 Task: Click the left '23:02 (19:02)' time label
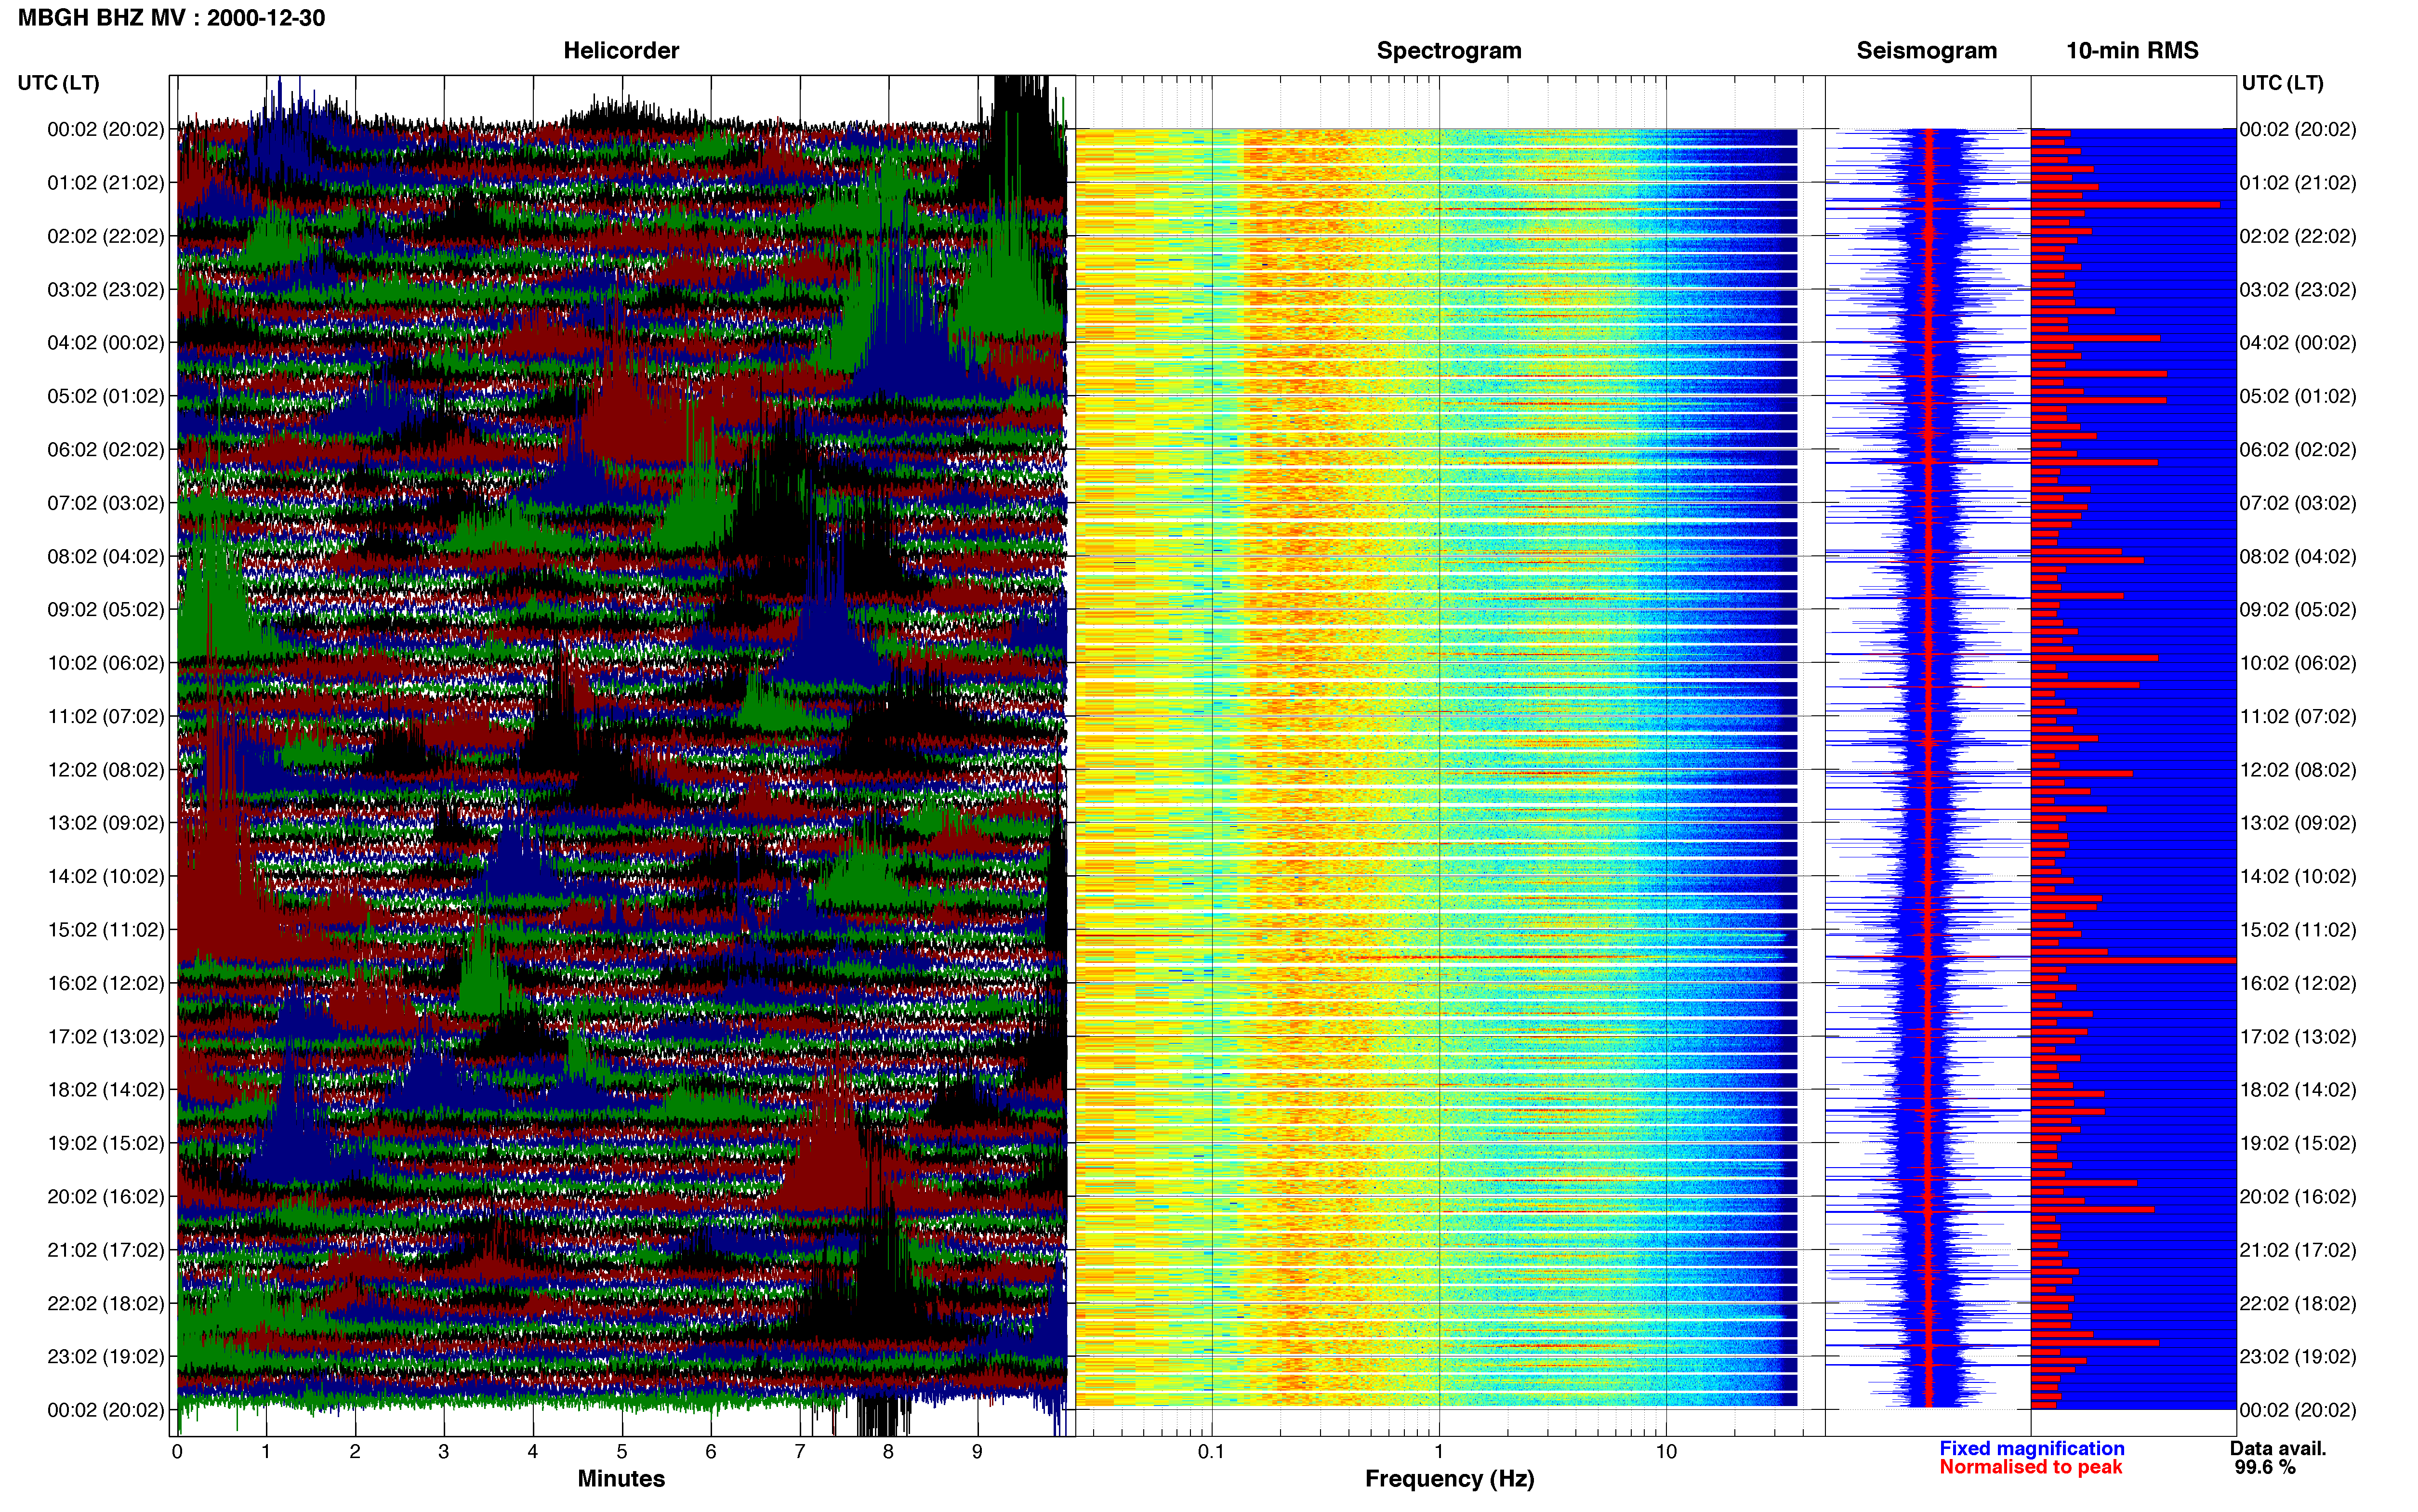[106, 1357]
